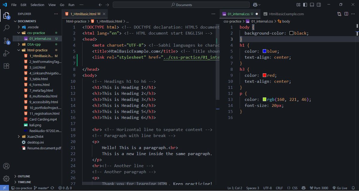Open the Manage gear icon
This screenshot has width=359, height=191.
pos(6,179)
